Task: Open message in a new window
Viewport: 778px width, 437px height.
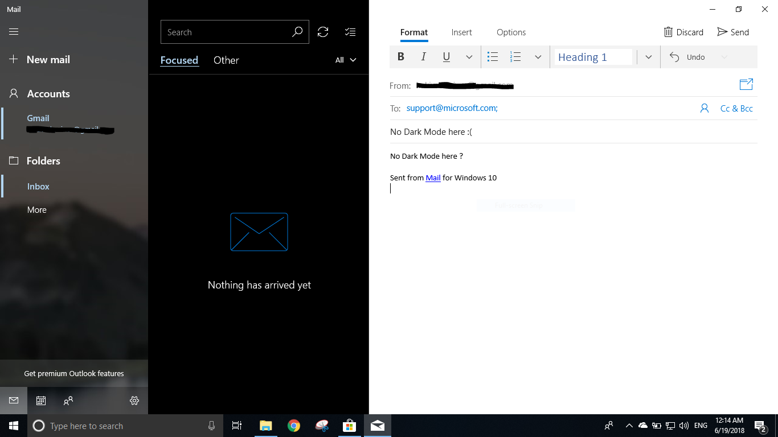Action: pos(746,85)
